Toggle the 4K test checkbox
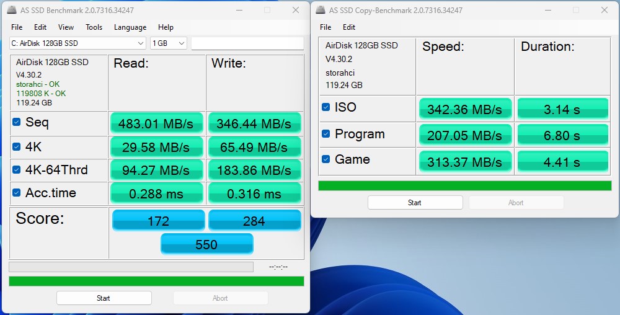 pyautogui.click(x=17, y=147)
